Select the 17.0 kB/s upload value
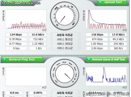The width and height of the screenshot is (131, 97). click(118, 35)
